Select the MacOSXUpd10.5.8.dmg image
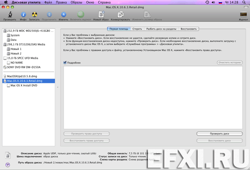Image resolution: width=250 pixels, height=170 pixels. 29,76
